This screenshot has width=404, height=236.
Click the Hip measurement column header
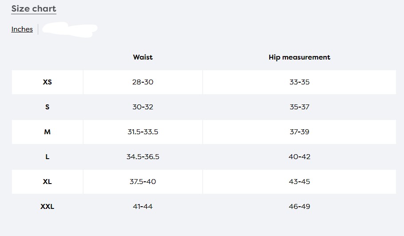(x=299, y=57)
